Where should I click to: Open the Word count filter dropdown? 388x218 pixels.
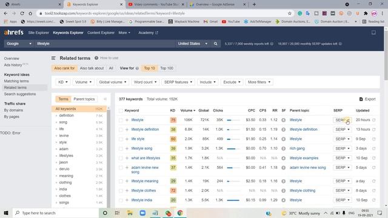(x=145, y=82)
